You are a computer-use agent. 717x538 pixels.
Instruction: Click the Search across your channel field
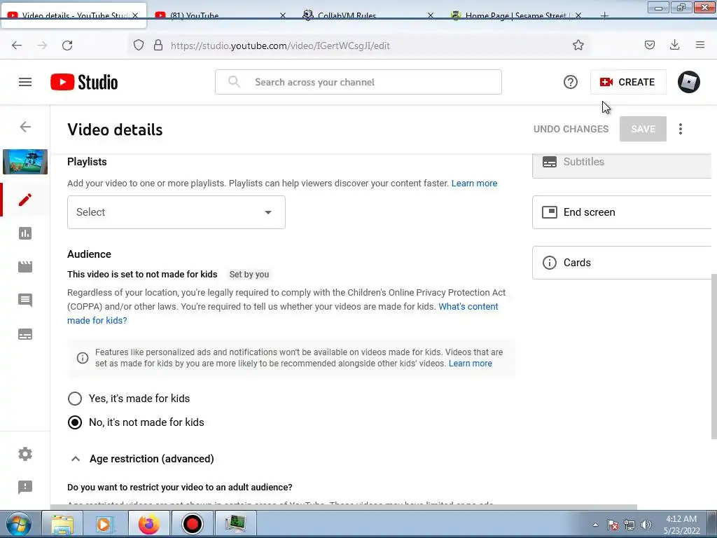[358, 83]
